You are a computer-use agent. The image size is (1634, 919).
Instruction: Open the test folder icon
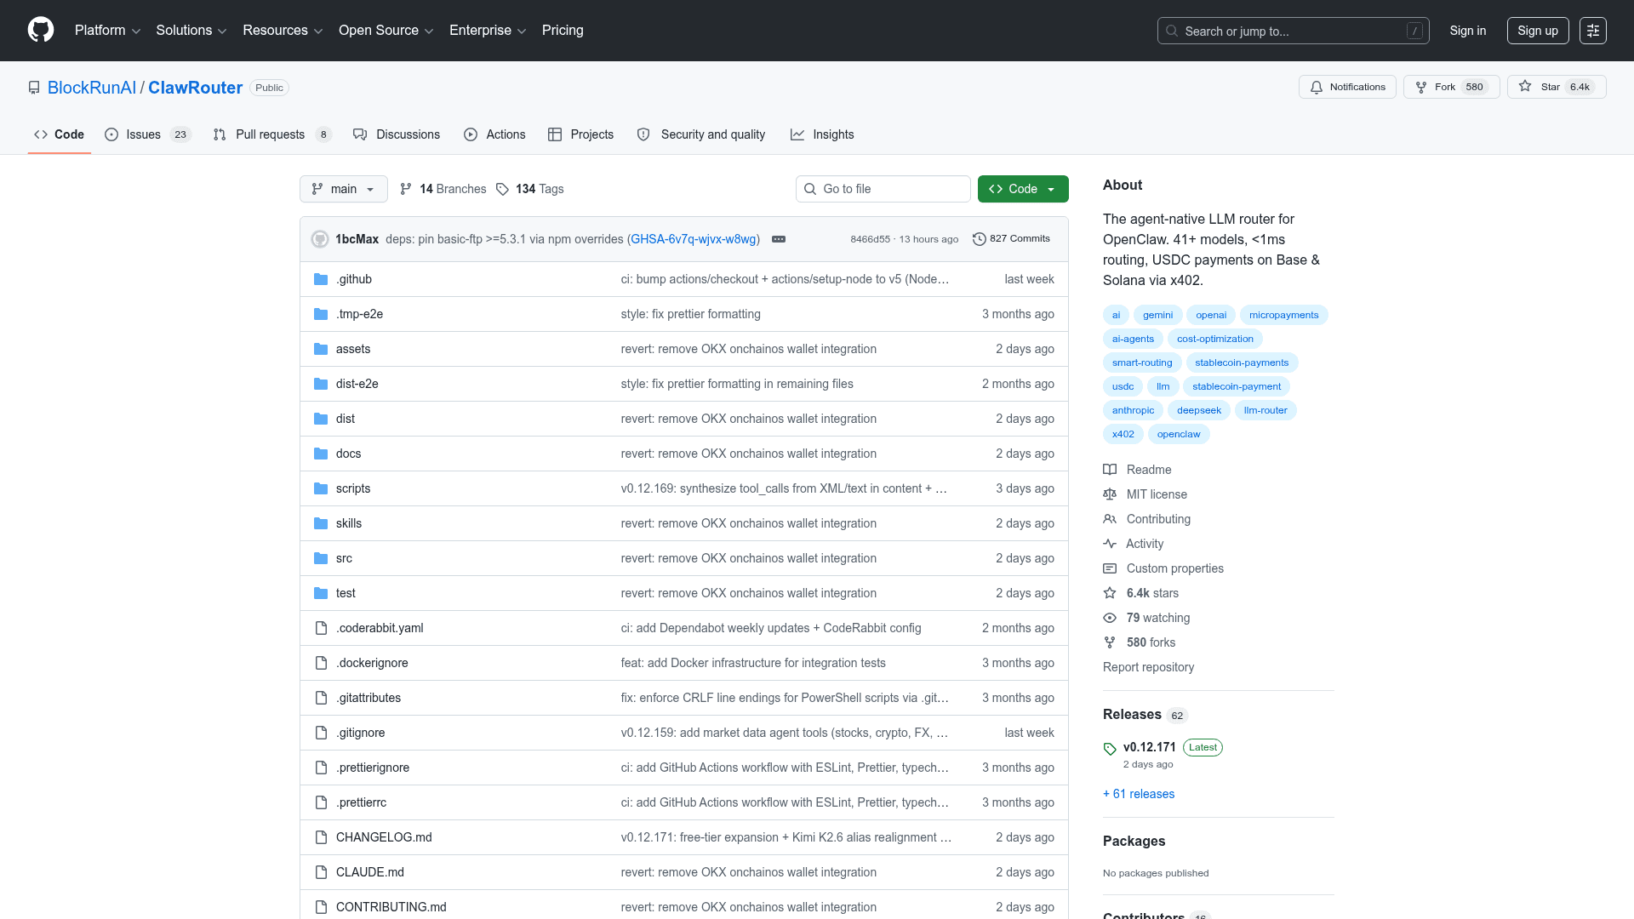coord(321,593)
